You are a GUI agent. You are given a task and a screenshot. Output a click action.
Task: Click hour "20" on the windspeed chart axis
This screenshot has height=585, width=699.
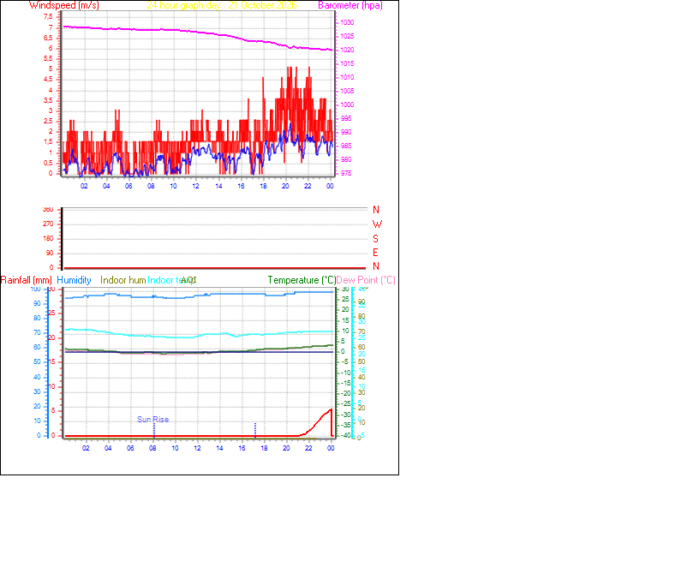[x=285, y=187]
